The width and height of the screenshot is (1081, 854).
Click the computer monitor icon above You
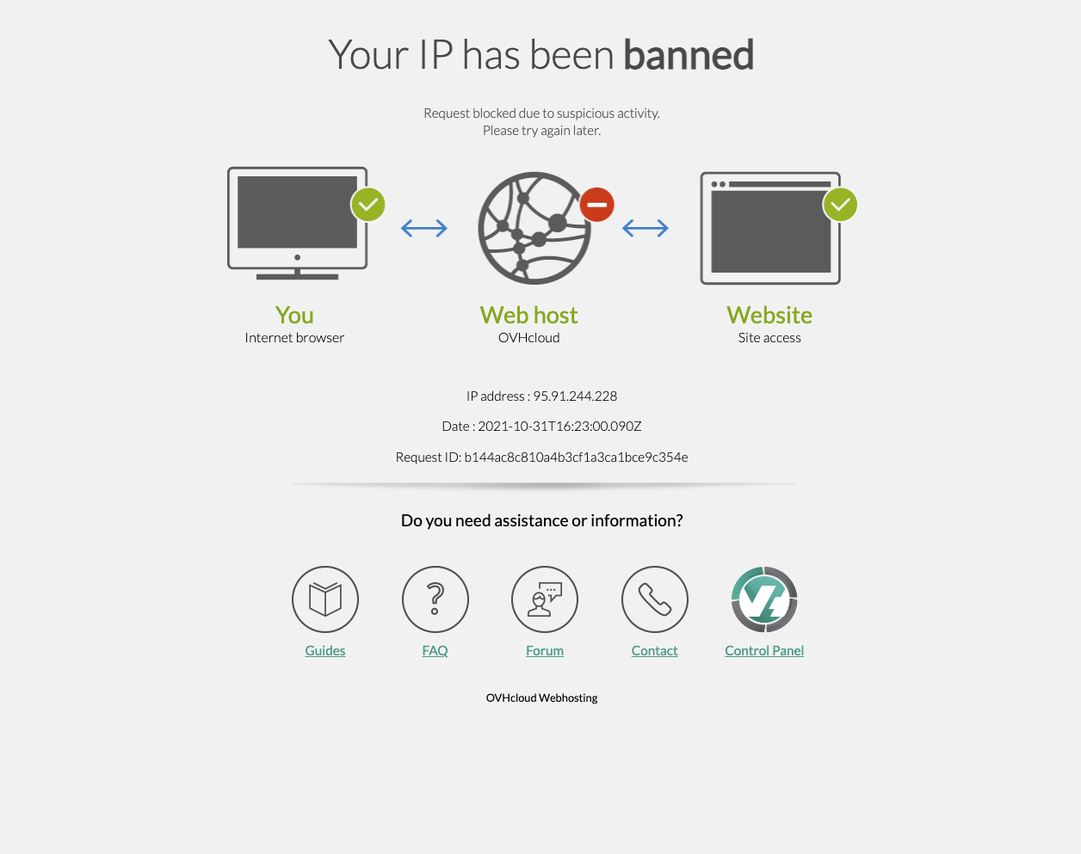(298, 224)
